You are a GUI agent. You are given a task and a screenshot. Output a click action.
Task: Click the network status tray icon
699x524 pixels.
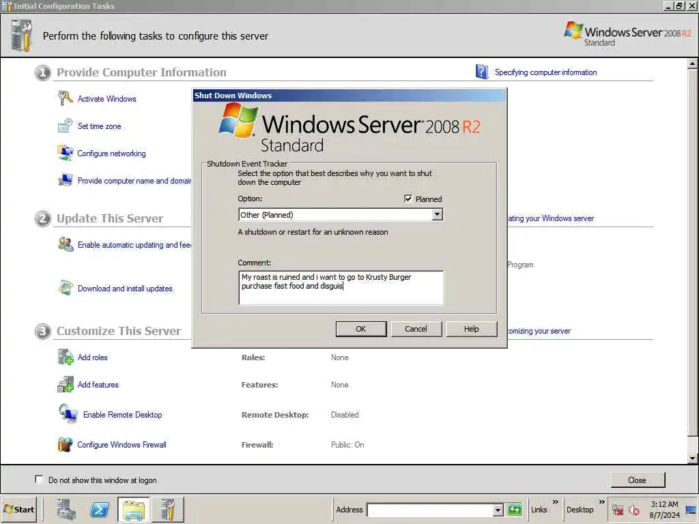(617, 509)
